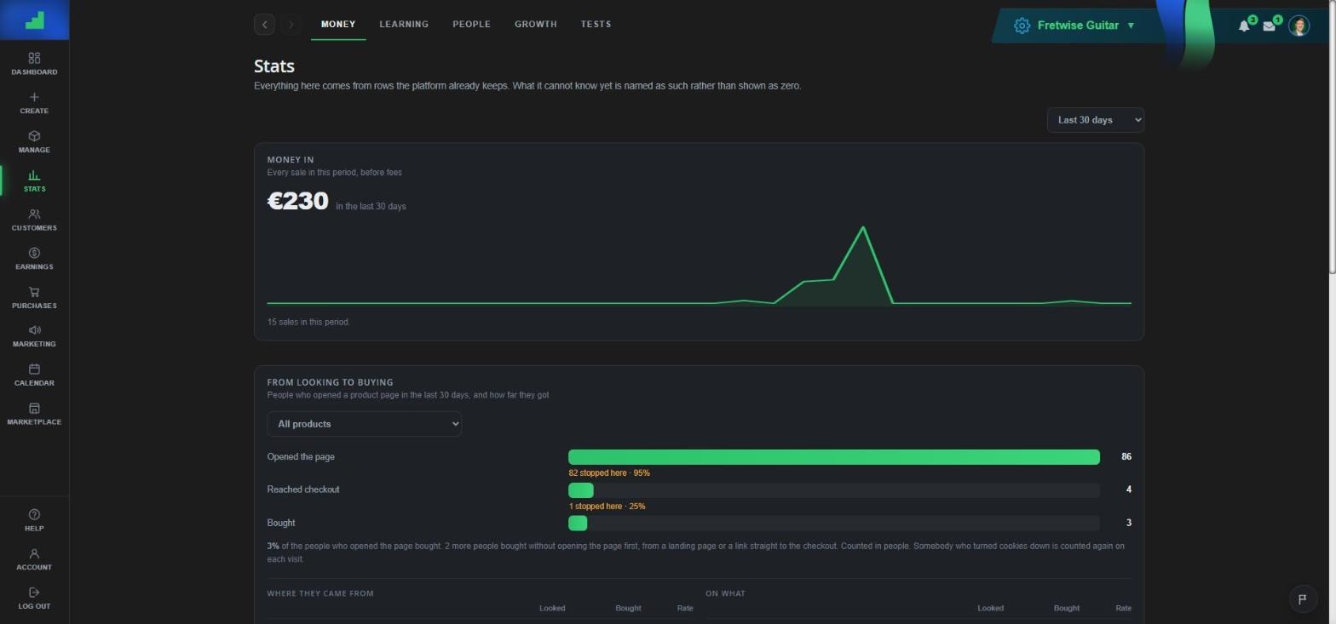Click the €230 total amount

[x=297, y=201]
